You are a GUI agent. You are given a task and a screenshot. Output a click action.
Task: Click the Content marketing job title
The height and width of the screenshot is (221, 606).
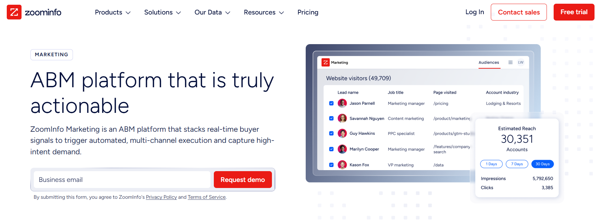pyautogui.click(x=406, y=118)
